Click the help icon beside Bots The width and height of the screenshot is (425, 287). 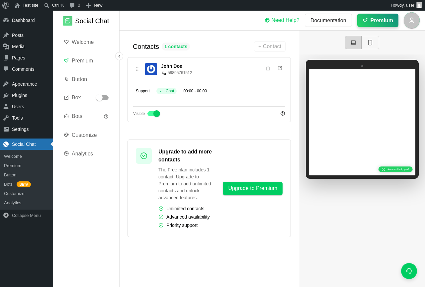106,116
